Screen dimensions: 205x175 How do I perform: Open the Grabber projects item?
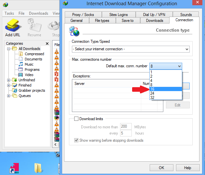(x=32, y=90)
